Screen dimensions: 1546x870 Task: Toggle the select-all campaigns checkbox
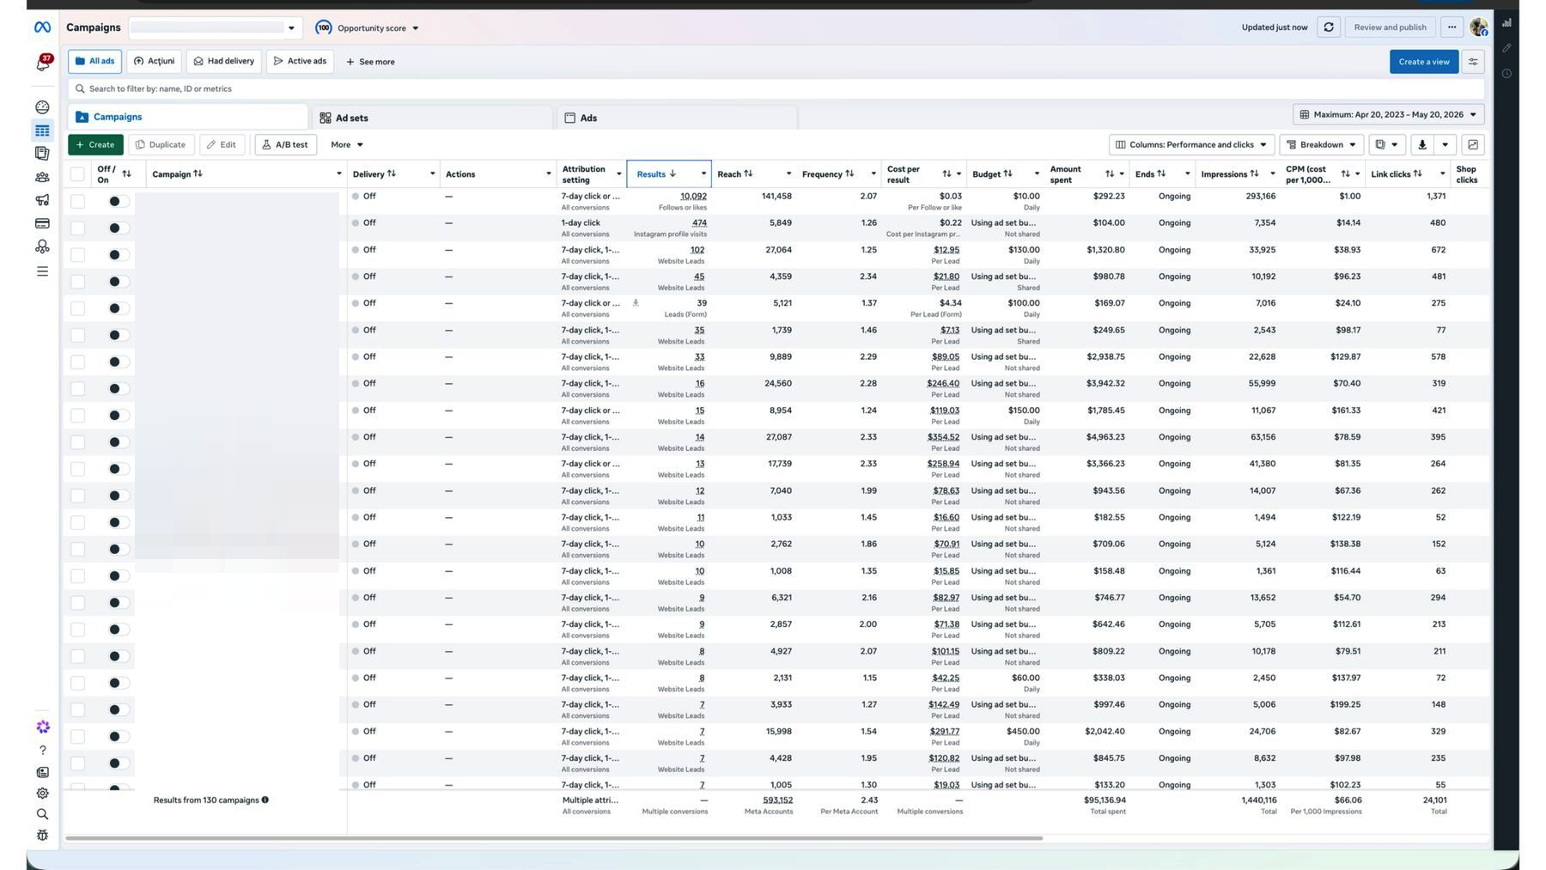coord(77,174)
